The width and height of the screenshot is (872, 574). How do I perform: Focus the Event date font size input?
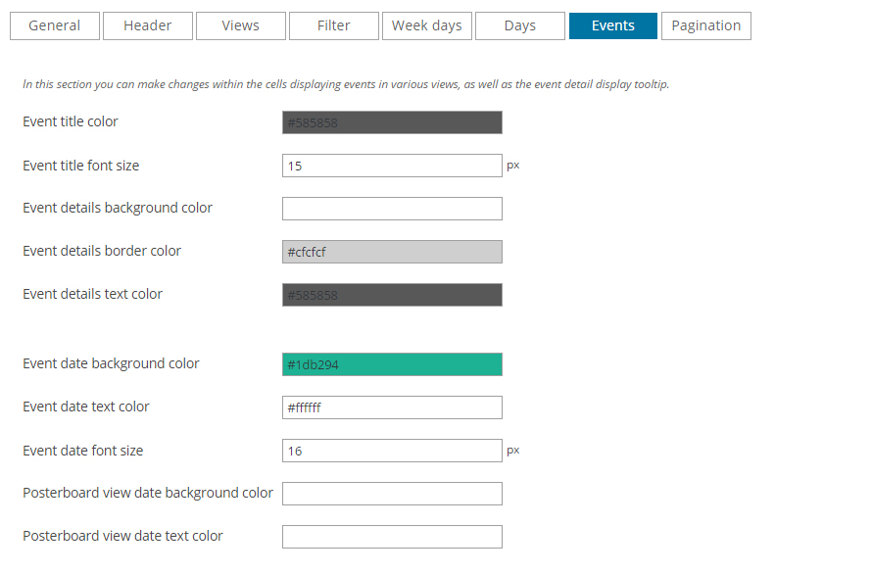click(x=392, y=451)
